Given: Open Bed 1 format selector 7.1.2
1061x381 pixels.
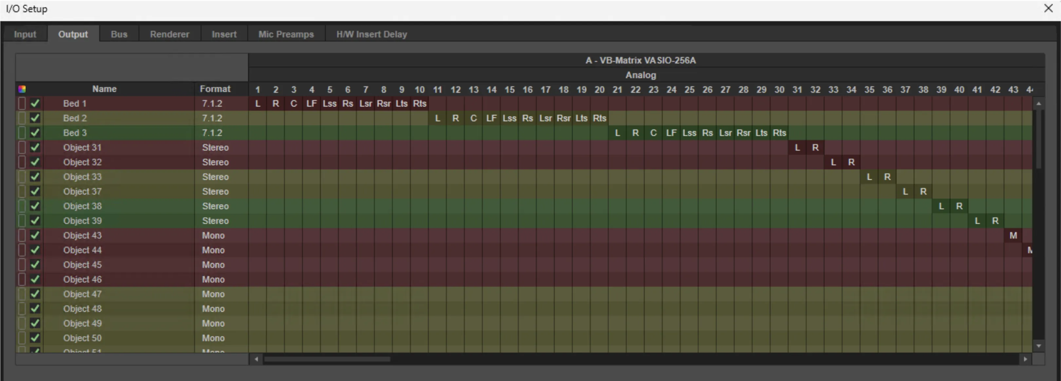Looking at the screenshot, I should (x=222, y=103).
